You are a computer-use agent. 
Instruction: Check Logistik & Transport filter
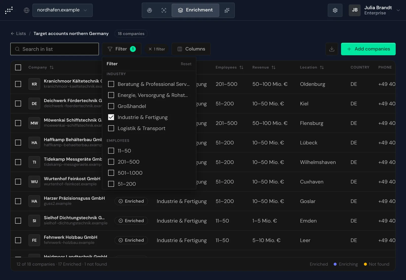tap(111, 128)
